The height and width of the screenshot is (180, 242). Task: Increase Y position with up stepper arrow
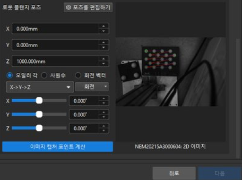pos(104,43)
